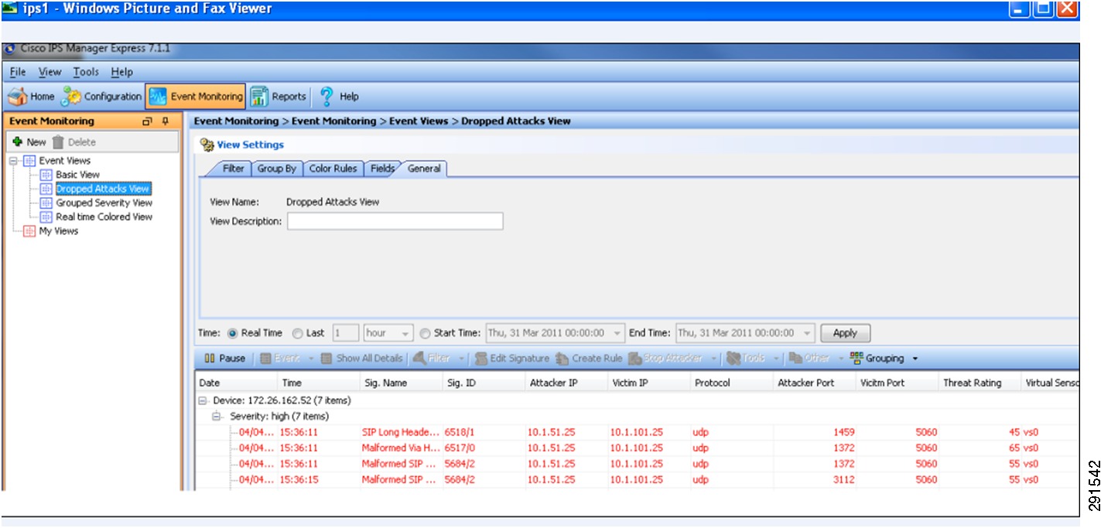This screenshot has width=1101, height=528.
Task: Open the Tools menu
Action: coord(86,72)
